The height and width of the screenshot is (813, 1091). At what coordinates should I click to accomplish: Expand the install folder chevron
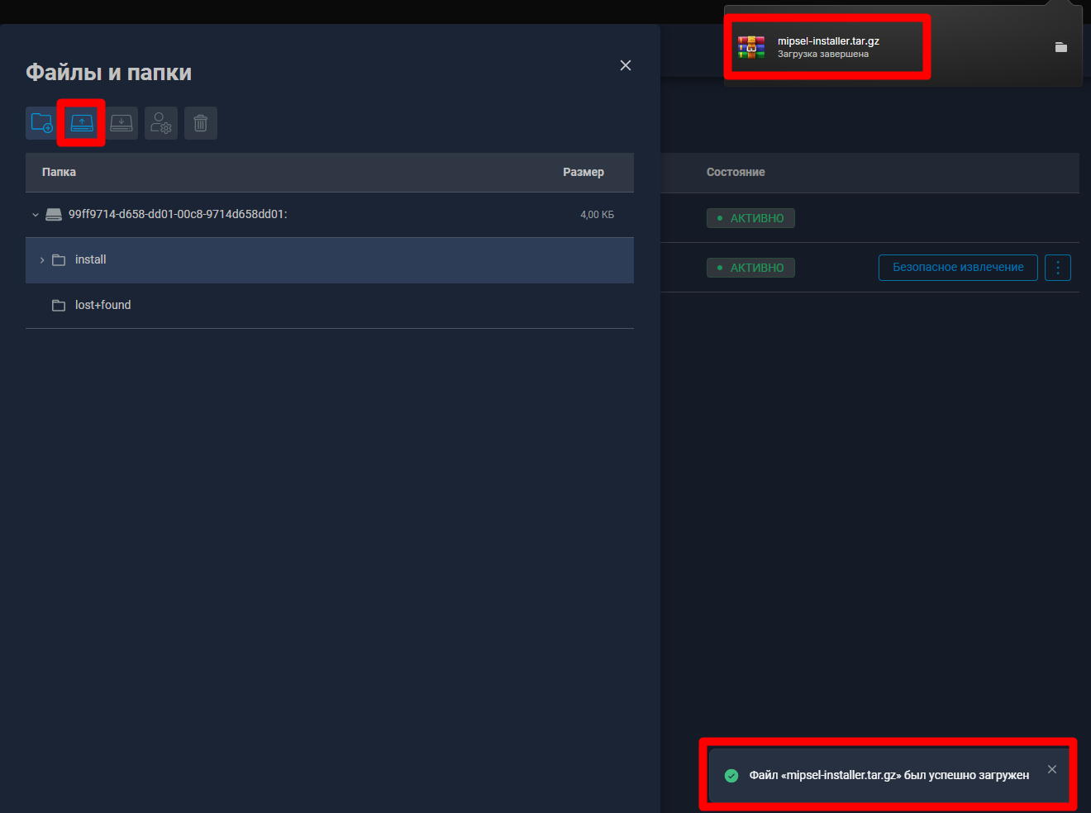click(x=42, y=260)
